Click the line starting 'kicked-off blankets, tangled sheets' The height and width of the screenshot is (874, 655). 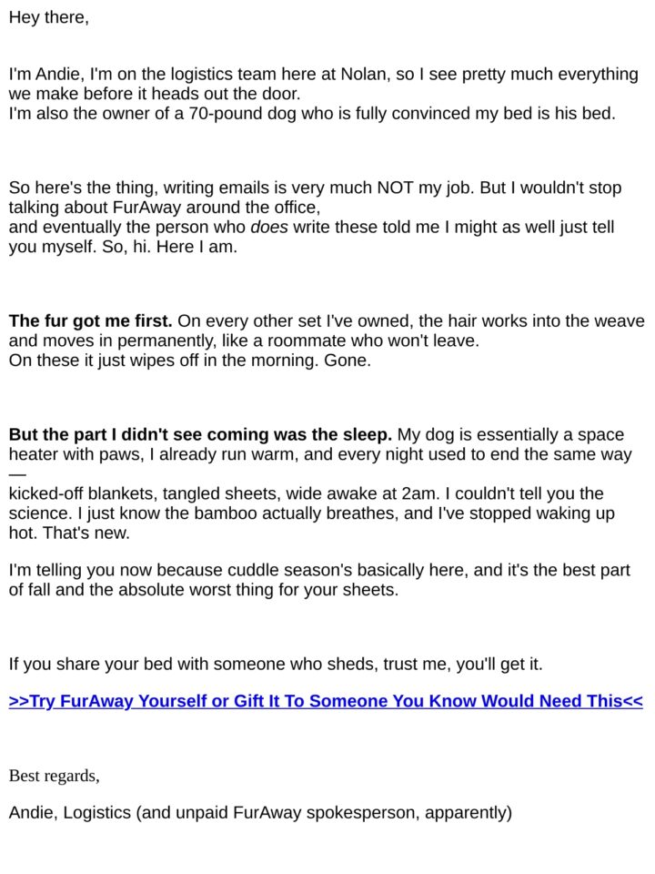(306, 493)
